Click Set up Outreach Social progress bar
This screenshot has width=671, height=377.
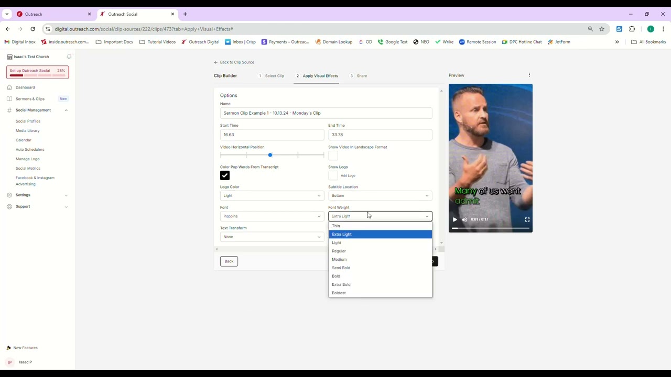coord(37,75)
